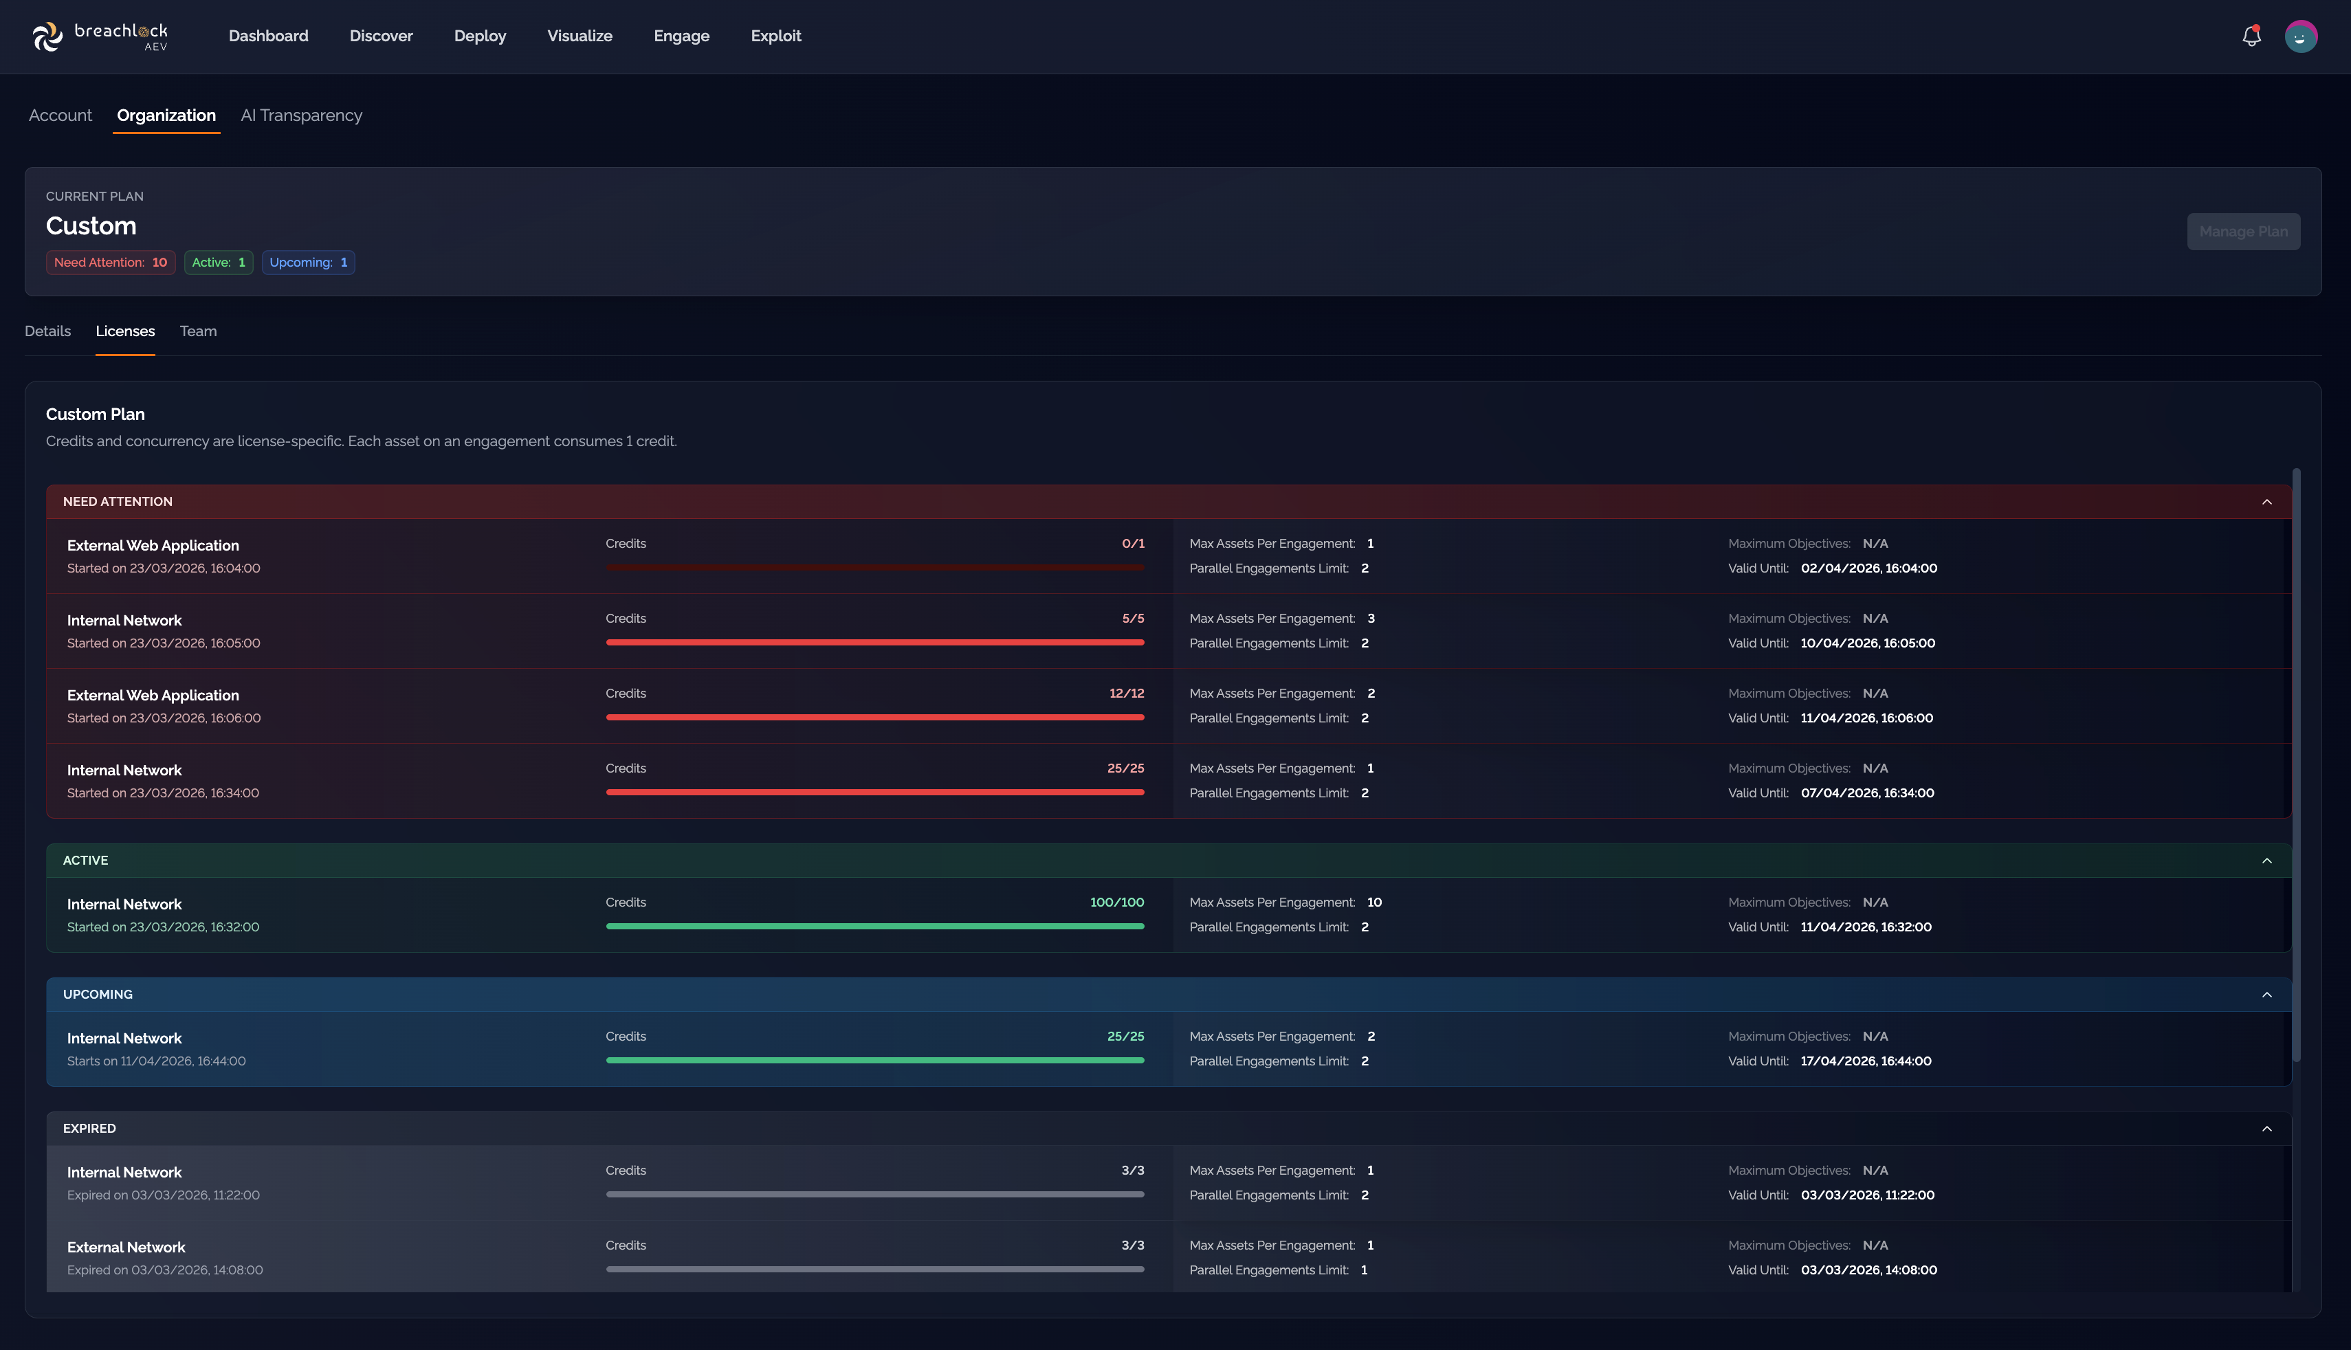Open the Team sub-tab
The image size is (2351, 1350).
(x=199, y=331)
